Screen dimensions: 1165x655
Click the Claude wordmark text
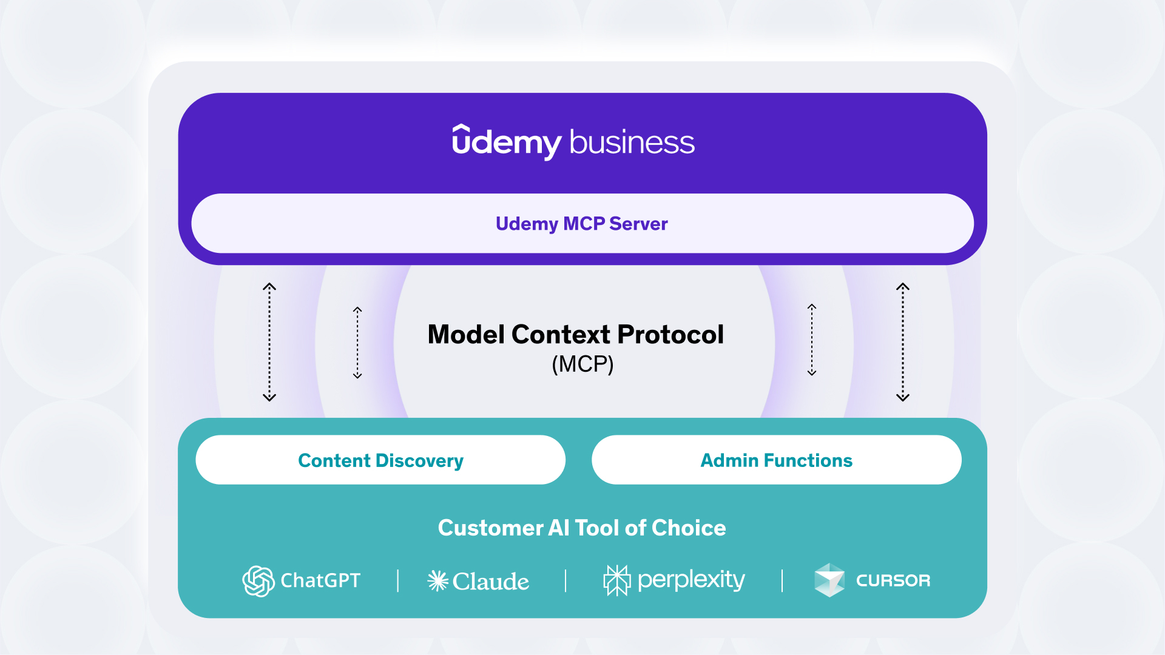pyautogui.click(x=491, y=582)
